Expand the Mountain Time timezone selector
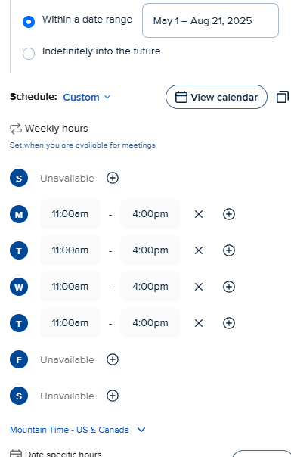 [x=78, y=430]
